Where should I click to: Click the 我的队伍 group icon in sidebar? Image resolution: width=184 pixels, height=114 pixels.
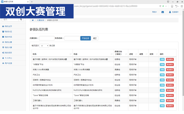point(3,32)
